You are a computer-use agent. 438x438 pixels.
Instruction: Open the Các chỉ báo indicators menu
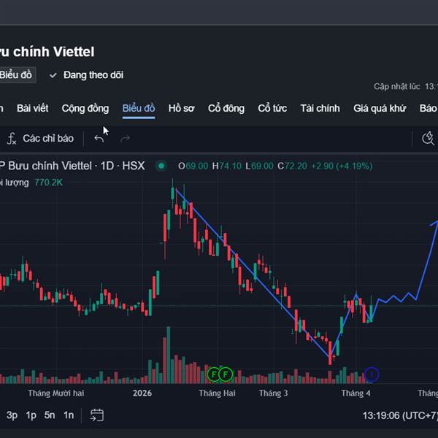40,139
